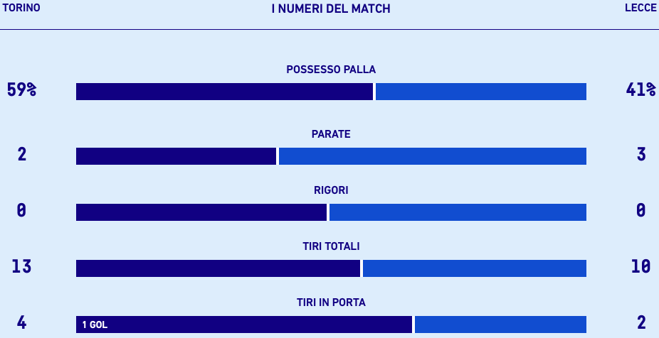Select Torino's 59% possession value
The image size is (659, 338).
tap(21, 90)
